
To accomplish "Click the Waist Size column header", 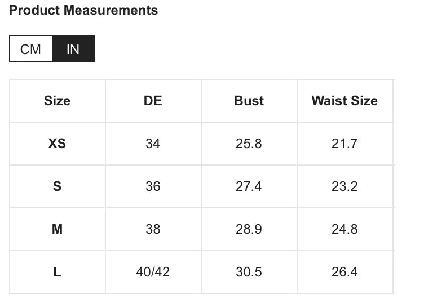I will [x=344, y=101].
